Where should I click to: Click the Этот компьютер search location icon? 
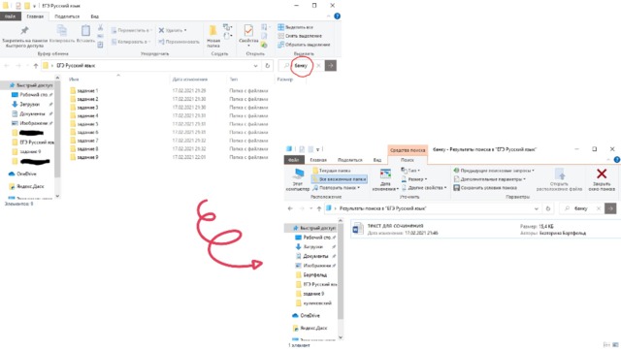click(298, 174)
